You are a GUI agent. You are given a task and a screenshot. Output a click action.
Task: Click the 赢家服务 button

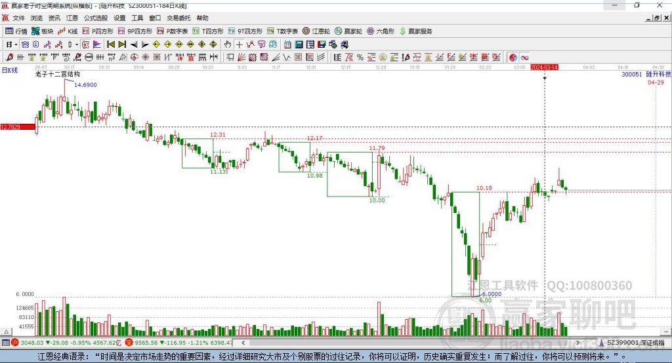(x=415, y=31)
